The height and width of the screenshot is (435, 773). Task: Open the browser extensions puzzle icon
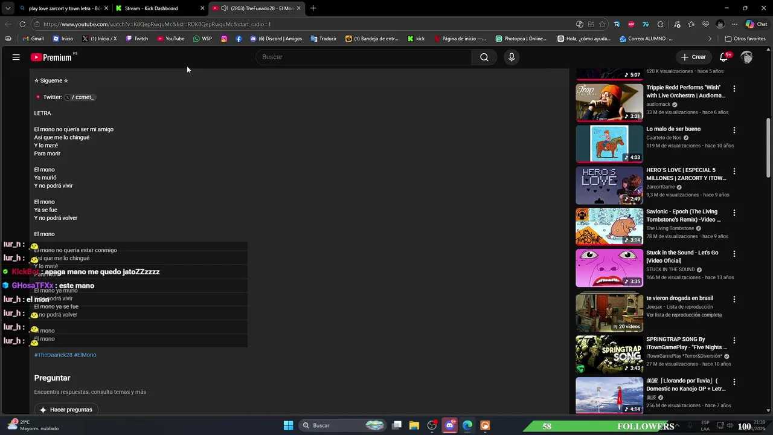tap(660, 24)
